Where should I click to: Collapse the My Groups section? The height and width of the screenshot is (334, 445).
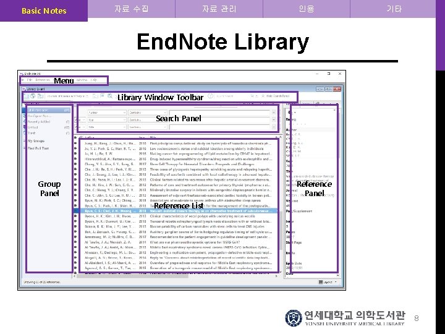click(25, 141)
